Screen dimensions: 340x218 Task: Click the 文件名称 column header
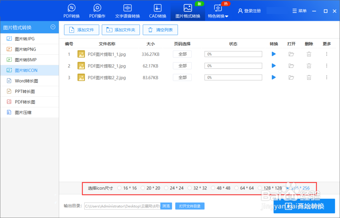click(x=107, y=44)
